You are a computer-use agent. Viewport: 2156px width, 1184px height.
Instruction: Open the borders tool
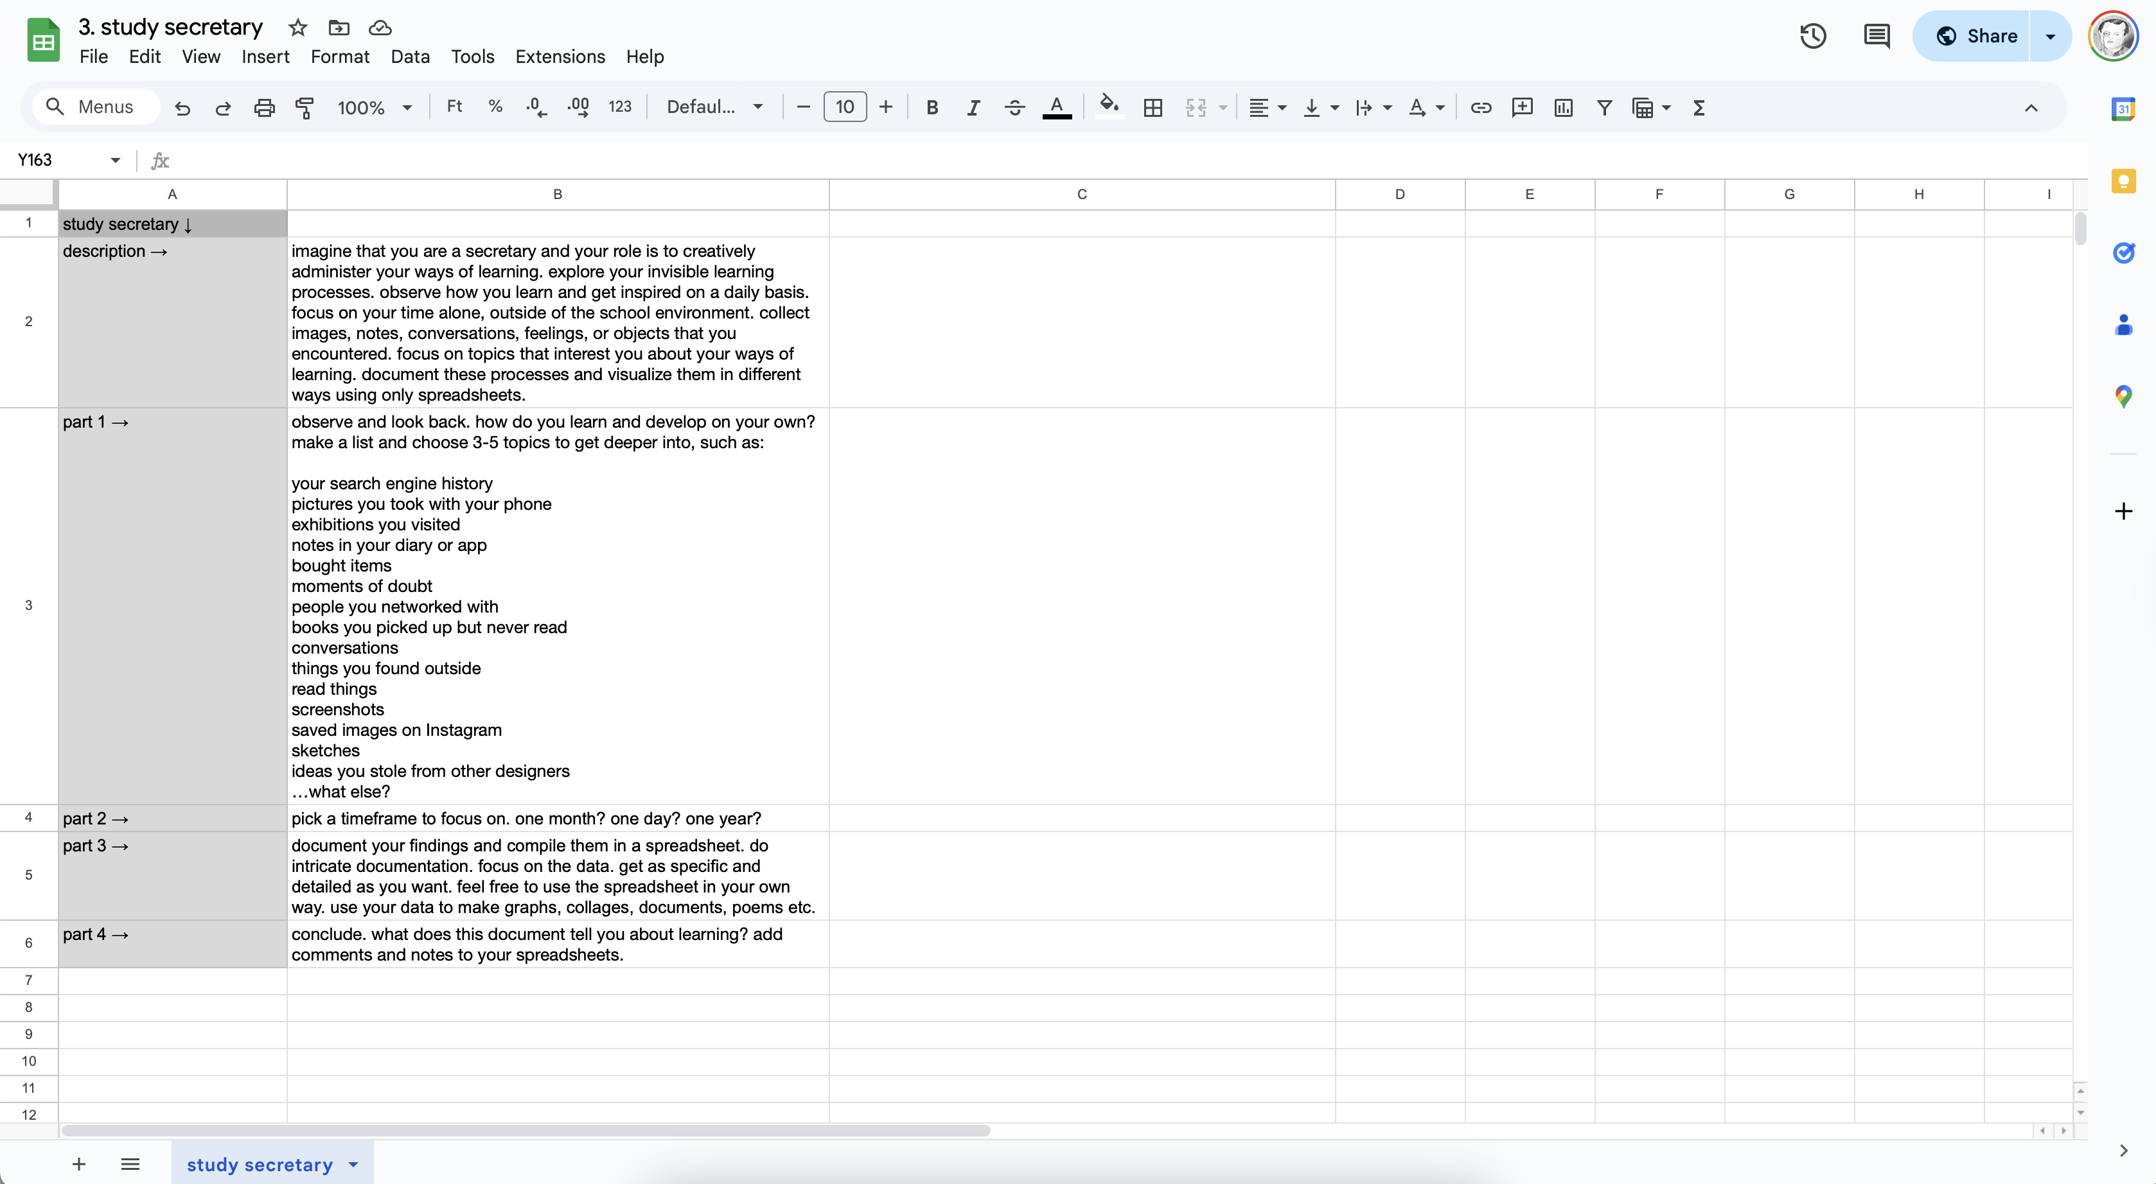1153,107
